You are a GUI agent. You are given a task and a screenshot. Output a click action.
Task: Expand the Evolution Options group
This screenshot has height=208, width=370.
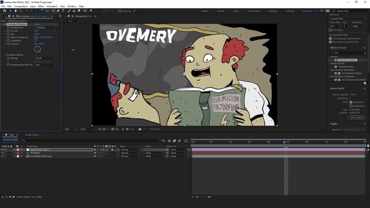(x=5, y=55)
